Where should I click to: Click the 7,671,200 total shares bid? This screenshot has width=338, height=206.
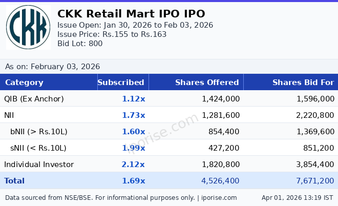(315, 181)
